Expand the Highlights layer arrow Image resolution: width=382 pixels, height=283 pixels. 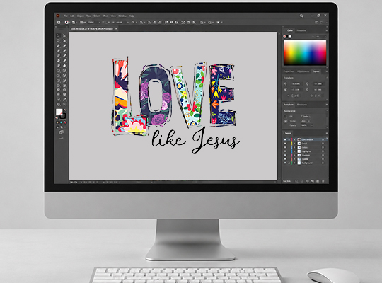pos(294,151)
